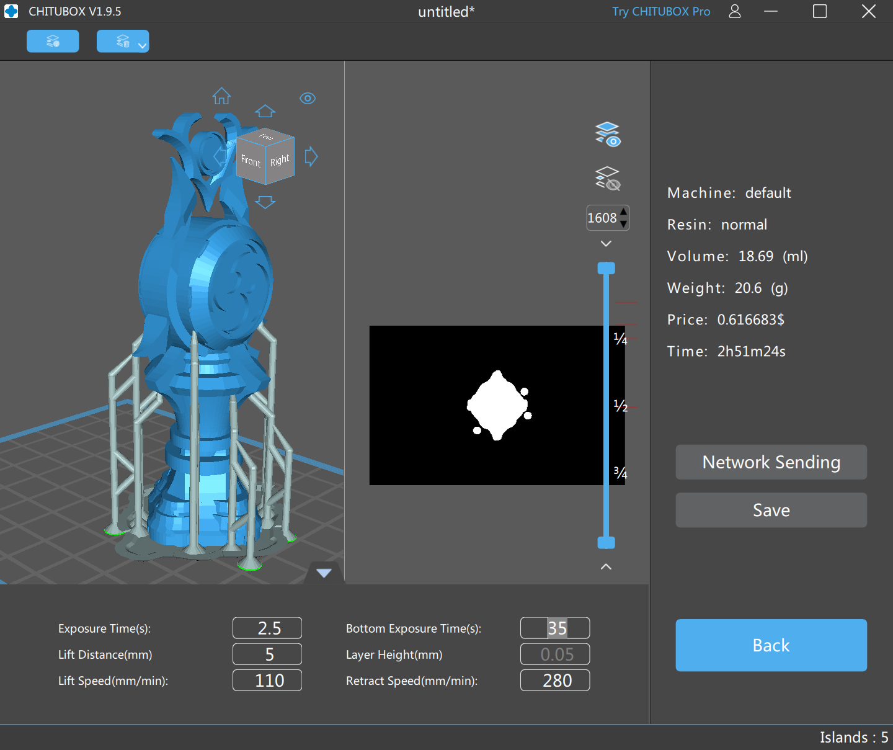
Task: Click the slice settings toolbar button
Action: pyautogui.click(x=53, y=41)
